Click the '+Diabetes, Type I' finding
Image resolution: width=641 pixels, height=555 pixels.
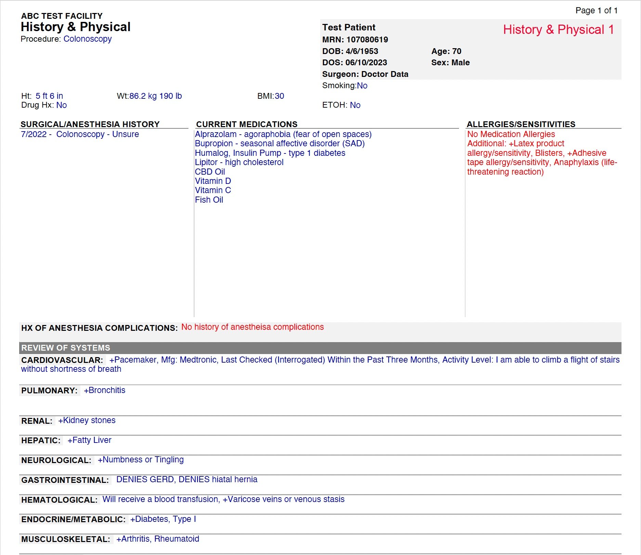[x=163, y=519]
